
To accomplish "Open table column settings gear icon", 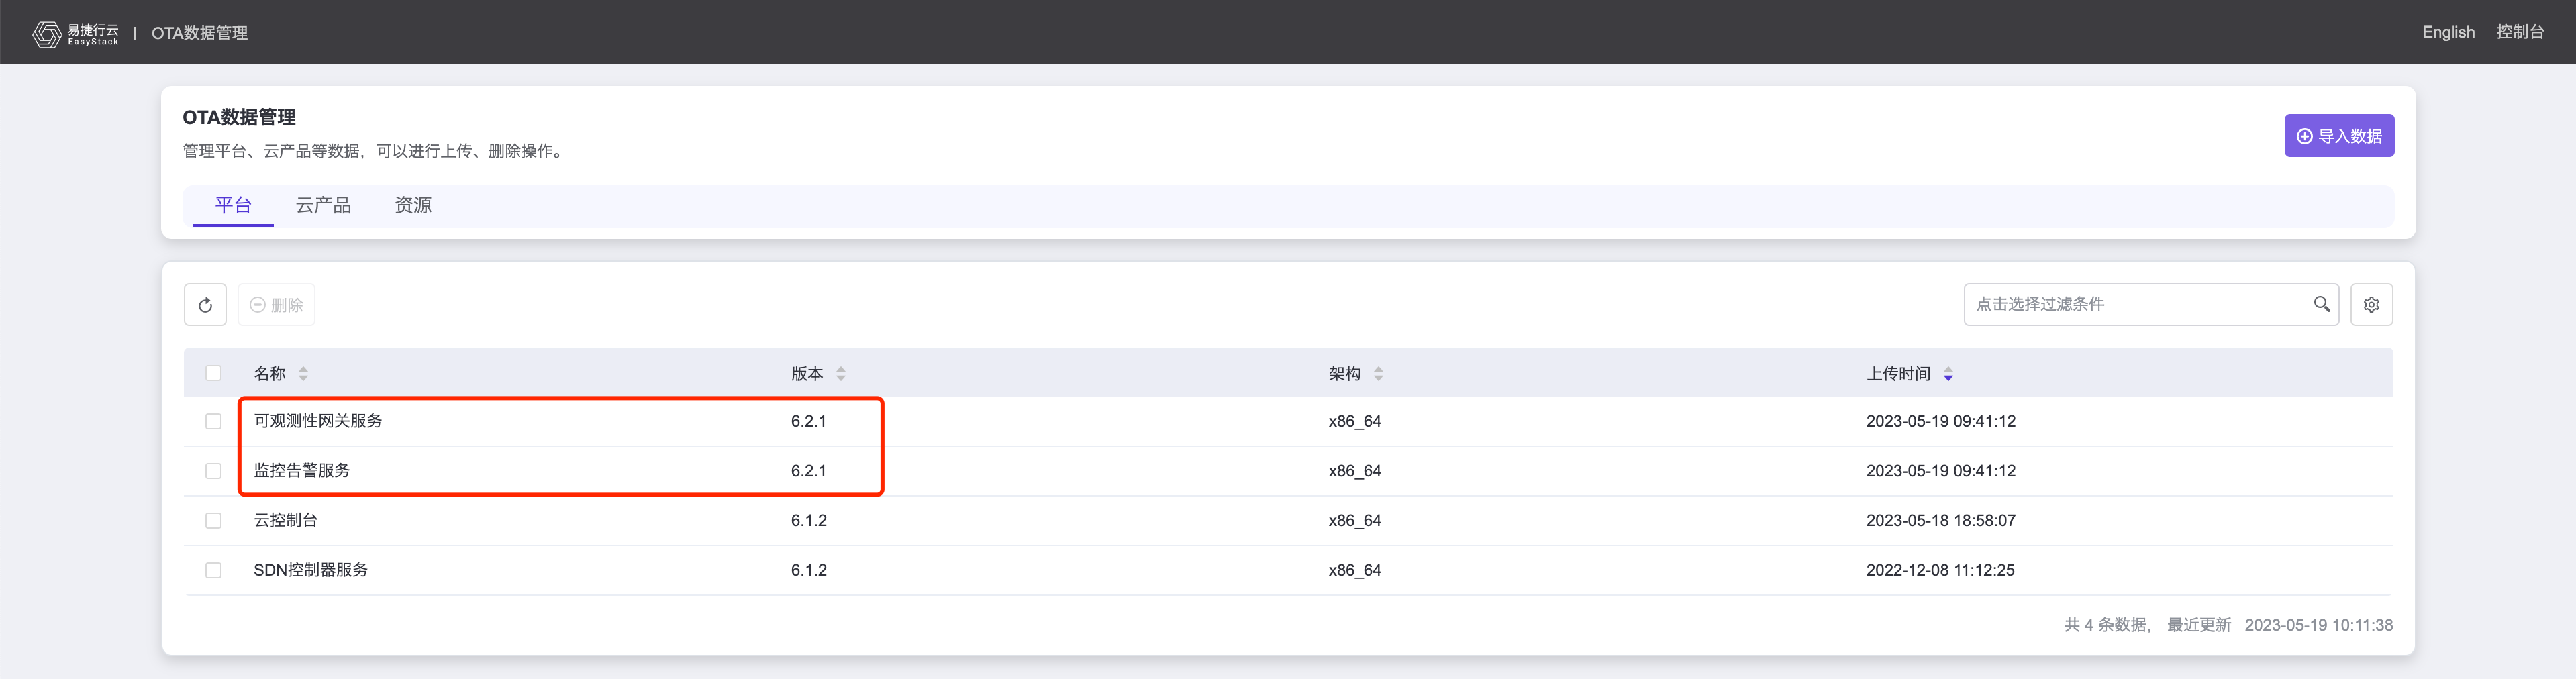I will coord(2371,305).
